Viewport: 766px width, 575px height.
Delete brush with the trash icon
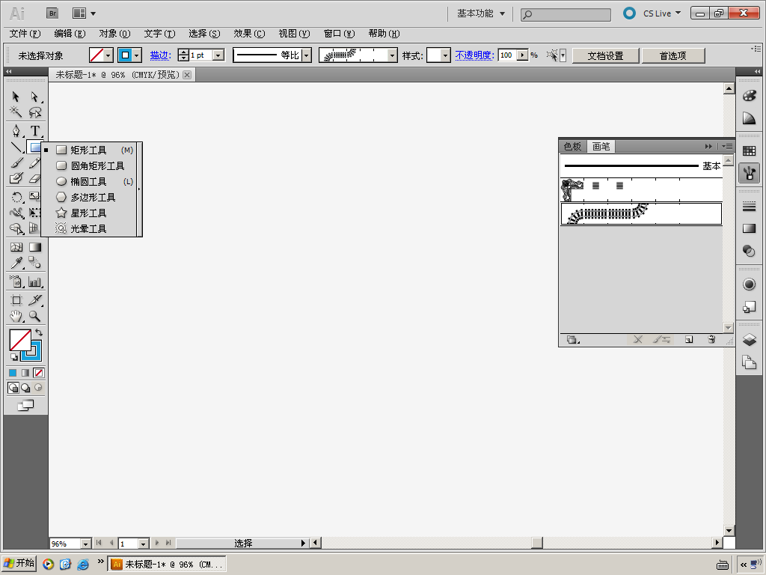click(711, 340)
